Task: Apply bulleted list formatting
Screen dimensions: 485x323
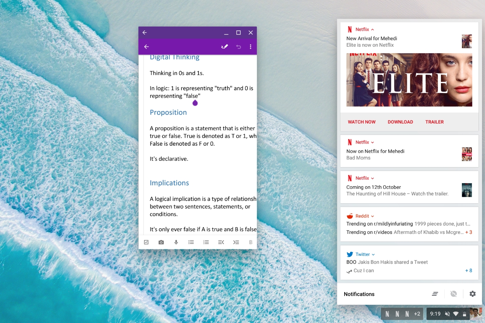Action: (191, 242)
